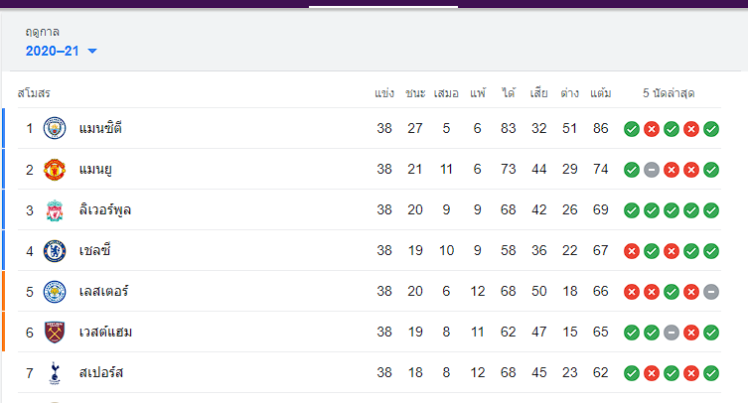Click the blue dropdown arrow beside 2020–21
This screenshot has width=748, height=403.
pos(92,51)
